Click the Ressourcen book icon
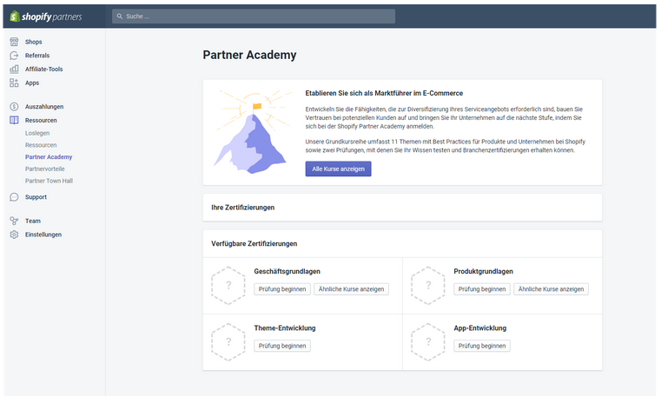This screenshot has height=410, width=661. [x=14, y=120]
